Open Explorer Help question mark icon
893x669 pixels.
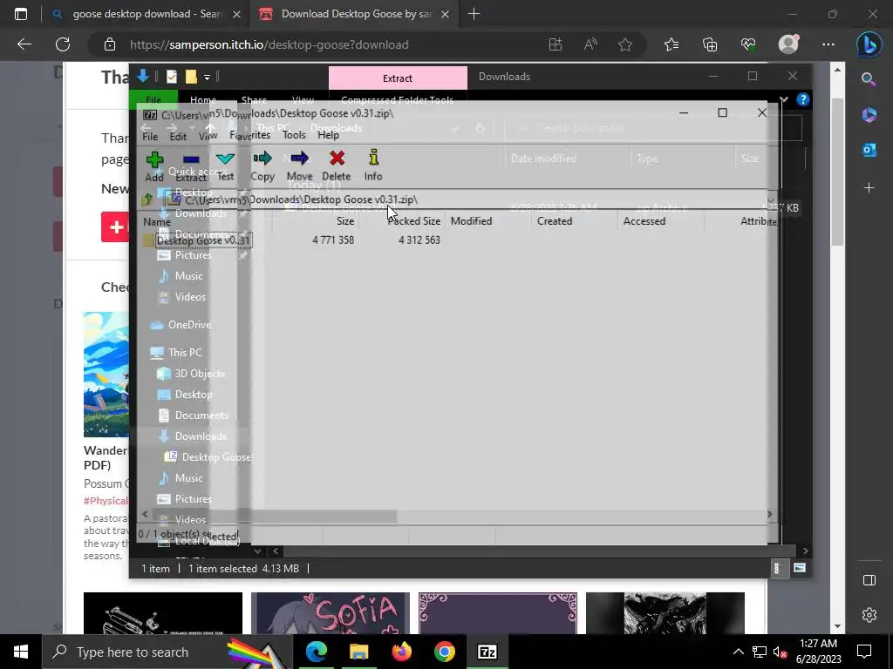[x=803, y=99]
